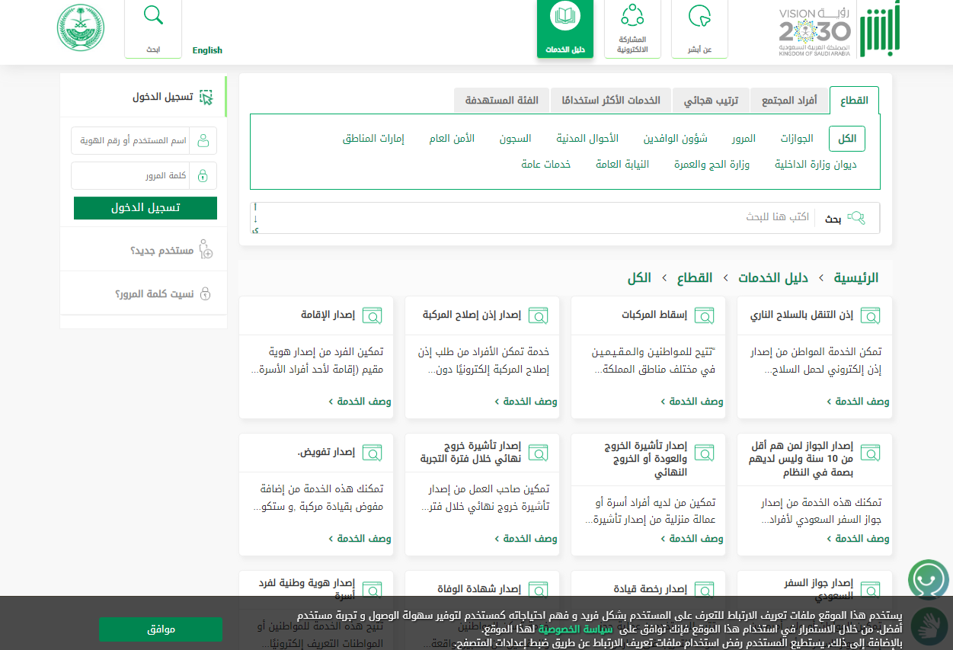Expand وصف الخدمة for إصدار تأشيرة الخروج والعودة

coord(692,539)
